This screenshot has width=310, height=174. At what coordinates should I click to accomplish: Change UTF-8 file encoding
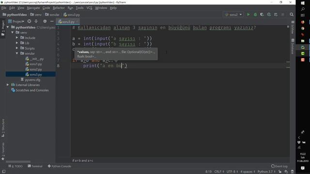tap(232, 172)
